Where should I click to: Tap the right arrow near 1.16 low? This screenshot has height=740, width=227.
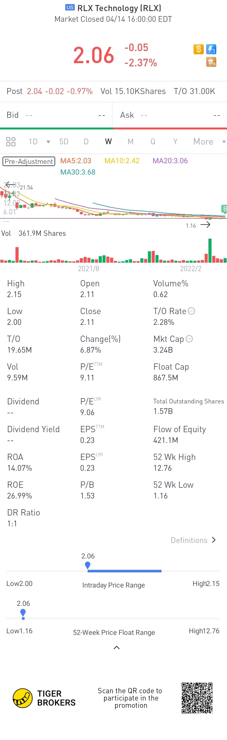(x=205, y=225)
